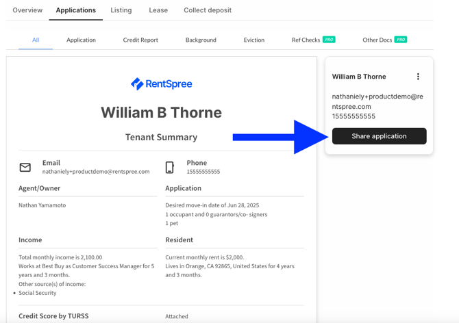Click the email envelope icon
The height and width of the screenshot is (323, 459).
pyautogui.click(x=25, y=167)
